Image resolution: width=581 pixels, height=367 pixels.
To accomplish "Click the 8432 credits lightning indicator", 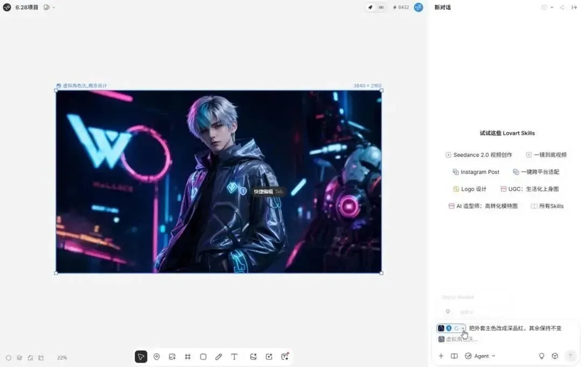I will coord(401,7).
